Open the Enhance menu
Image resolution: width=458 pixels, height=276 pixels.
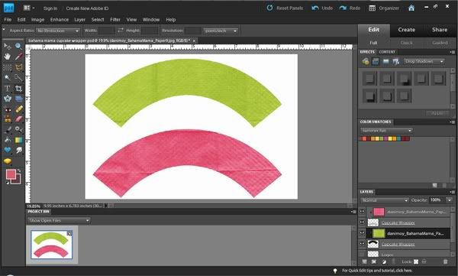[x=60, y=20]
